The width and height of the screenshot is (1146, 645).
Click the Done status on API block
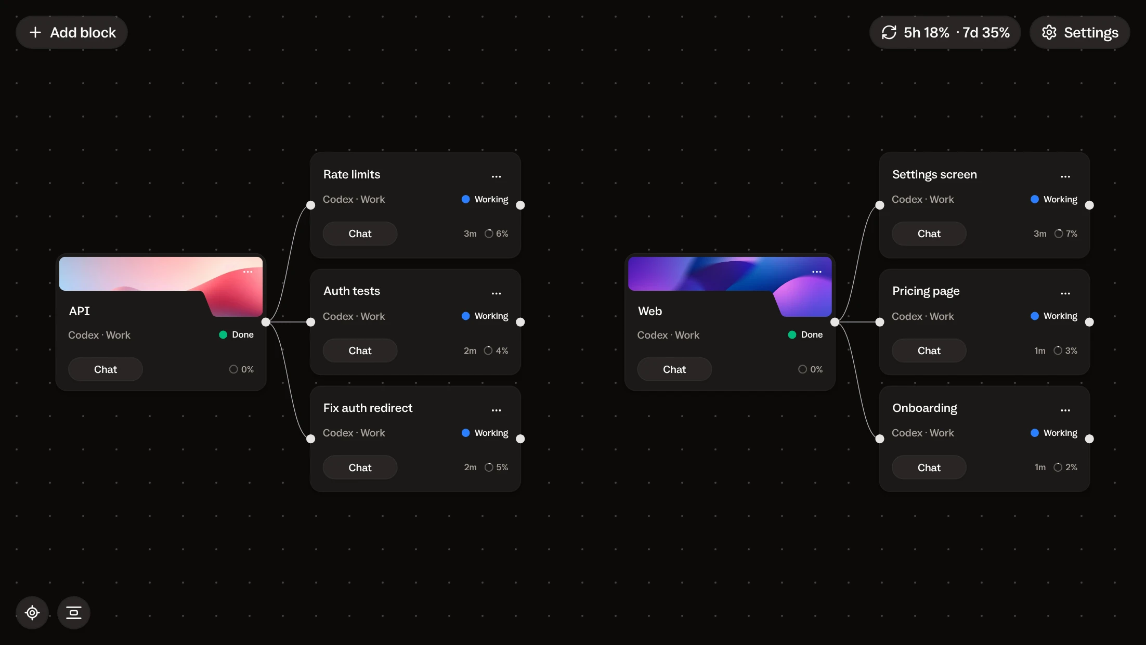point(237,334)
